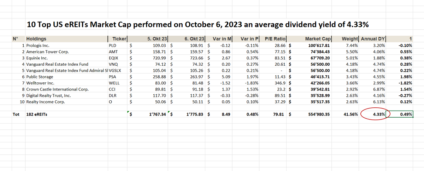This screenshot has height=171, width=424.
Task: Select the variation cell 5.09
Action: (x=225, y=77)
